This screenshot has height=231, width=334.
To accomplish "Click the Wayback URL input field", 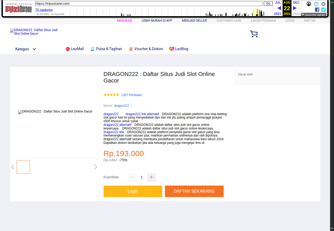I will coord(149,4).
